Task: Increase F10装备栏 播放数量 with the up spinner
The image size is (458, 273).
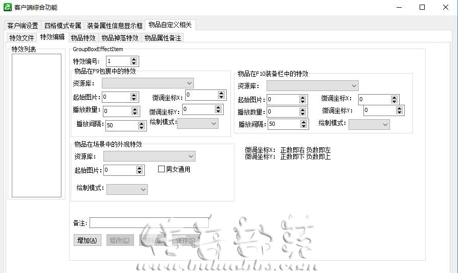Action: (x=302, y=110)
